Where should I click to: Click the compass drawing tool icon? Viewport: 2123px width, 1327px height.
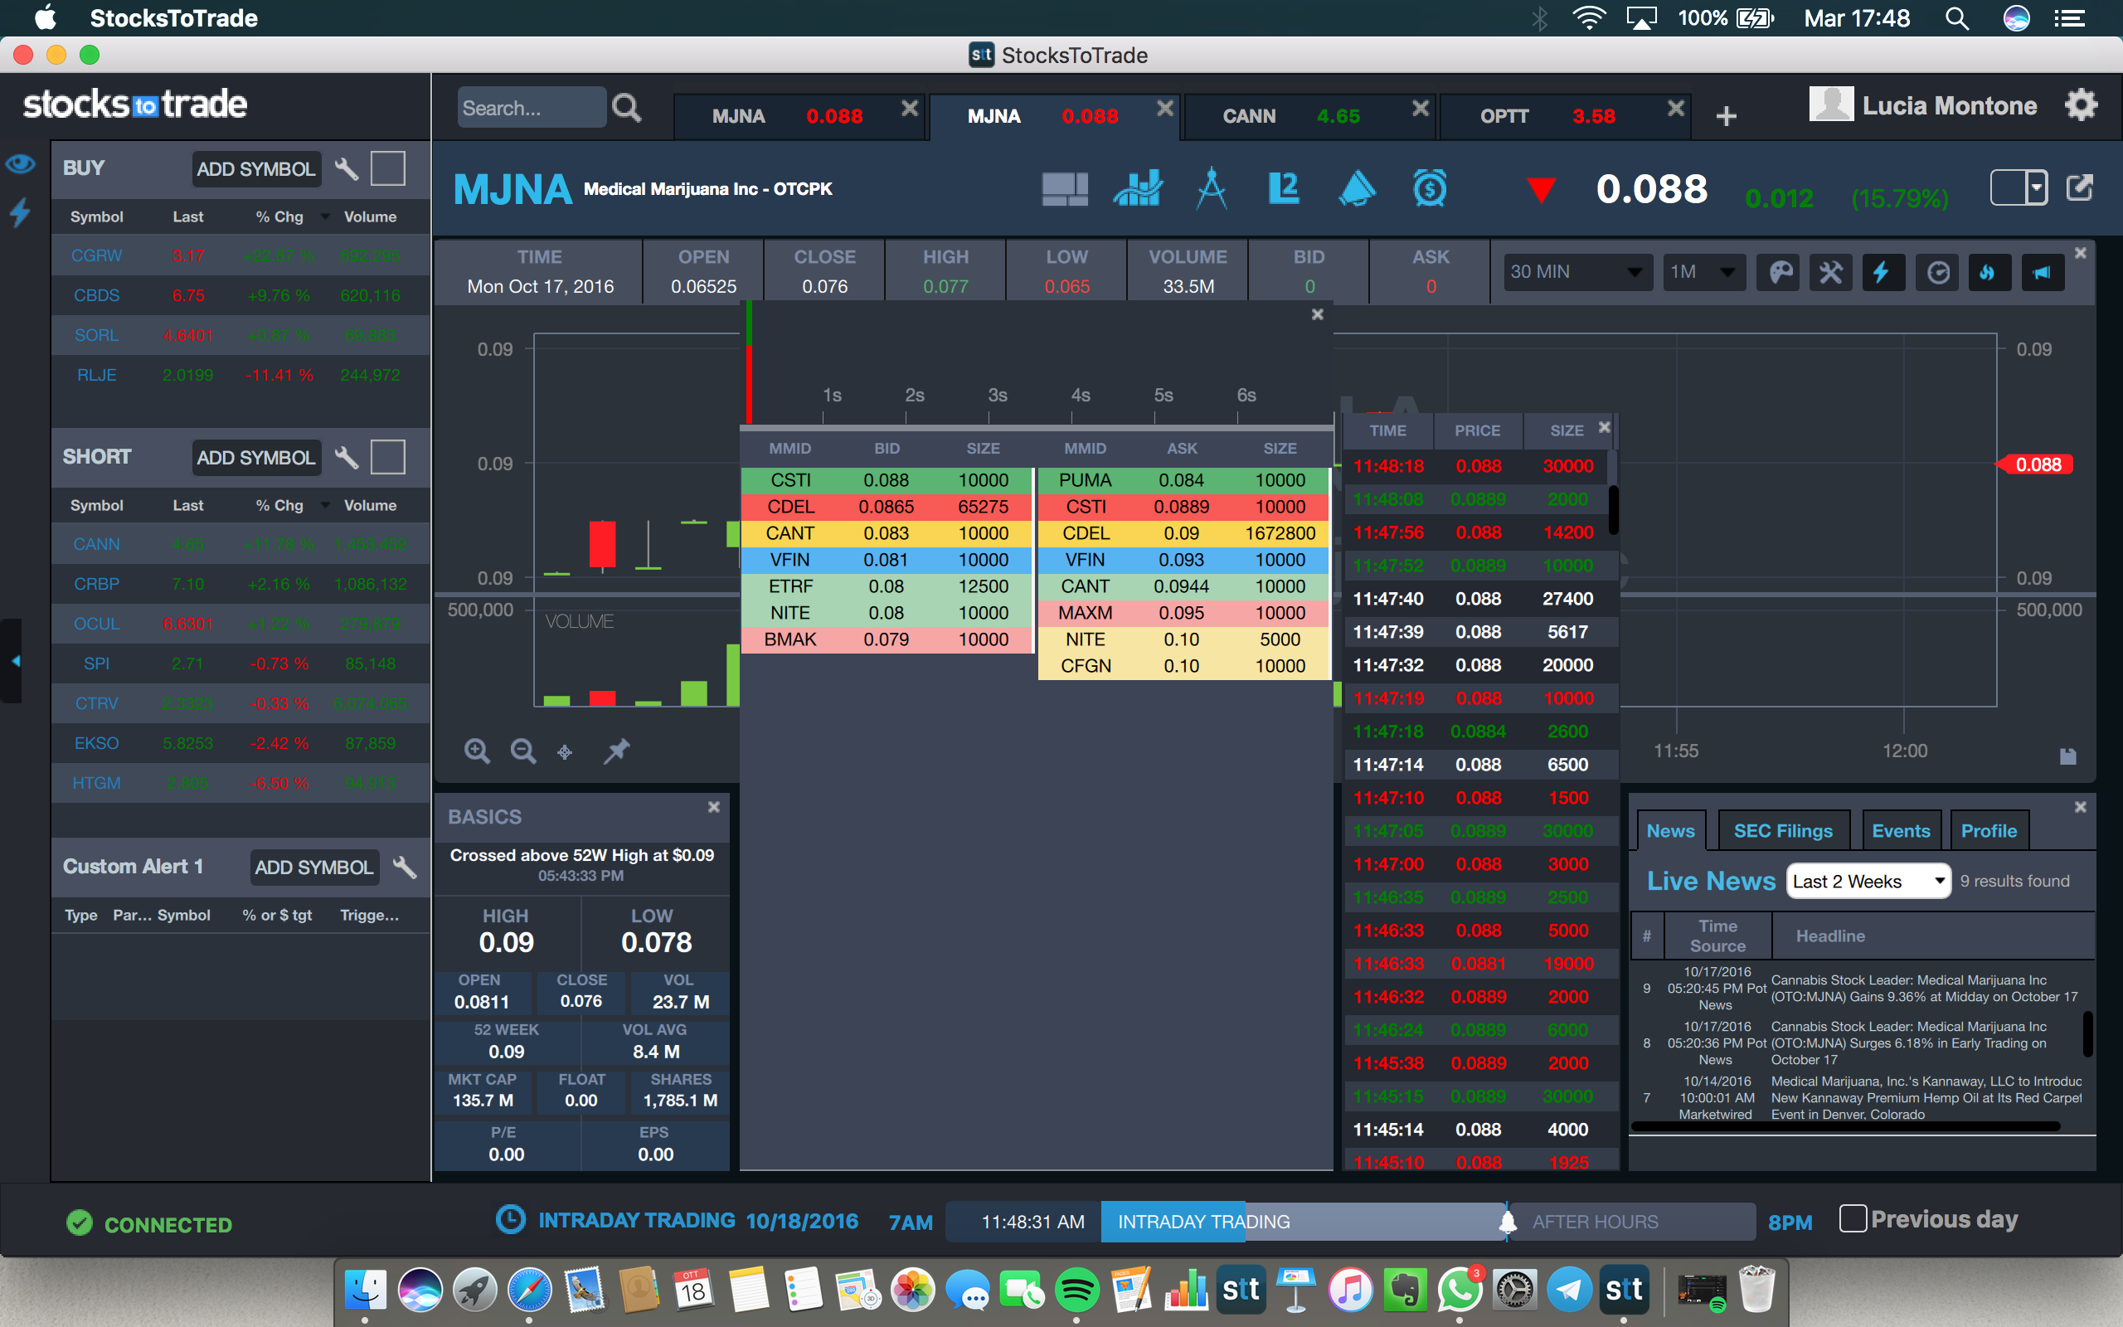pos(1211,189)
